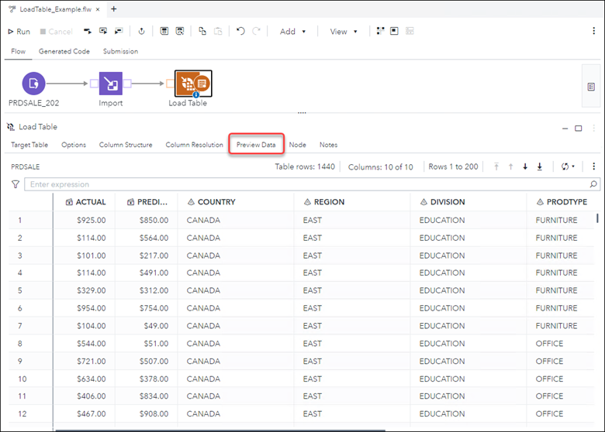605x432 pixels.
Task: Select the Load Table node
Action: point(193,83)
